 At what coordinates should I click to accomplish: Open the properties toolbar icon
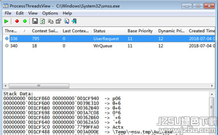click(58, 21)
